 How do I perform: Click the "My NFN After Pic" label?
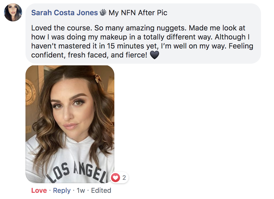pyautogui.click(x=138, y=13)
